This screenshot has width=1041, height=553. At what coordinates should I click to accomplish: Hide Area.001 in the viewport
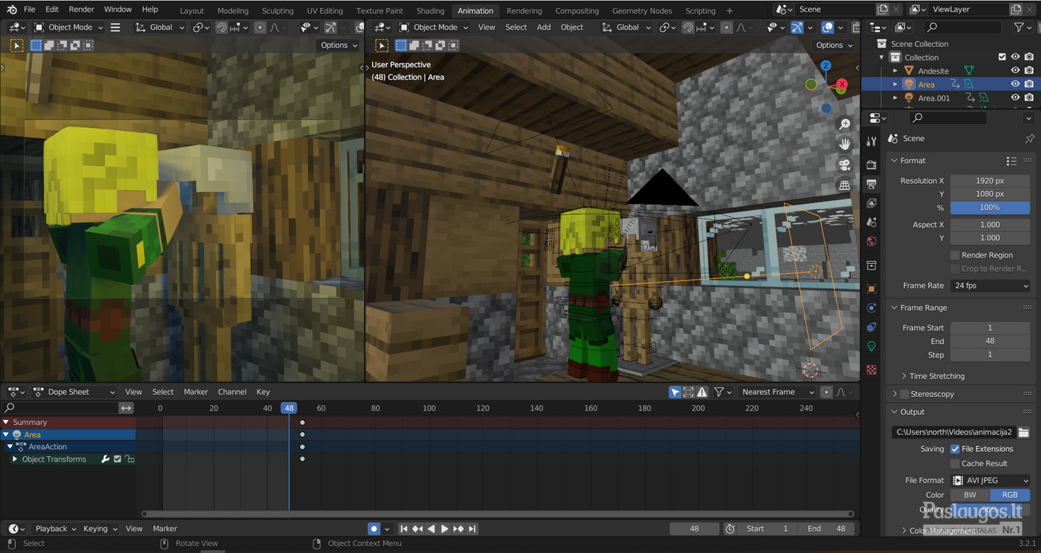tap(1015, 98)
